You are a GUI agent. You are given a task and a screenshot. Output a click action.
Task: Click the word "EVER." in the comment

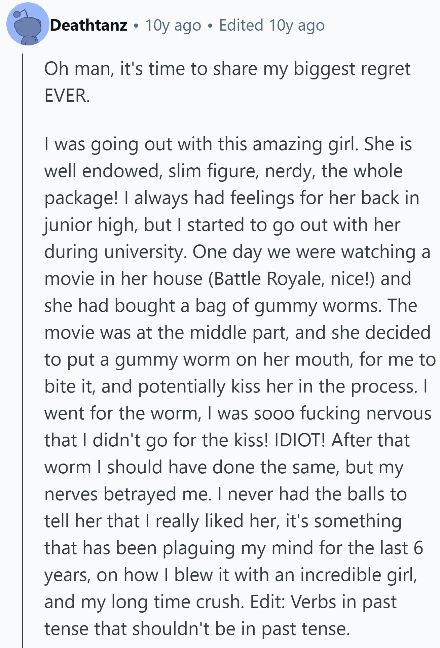[67, 96]
